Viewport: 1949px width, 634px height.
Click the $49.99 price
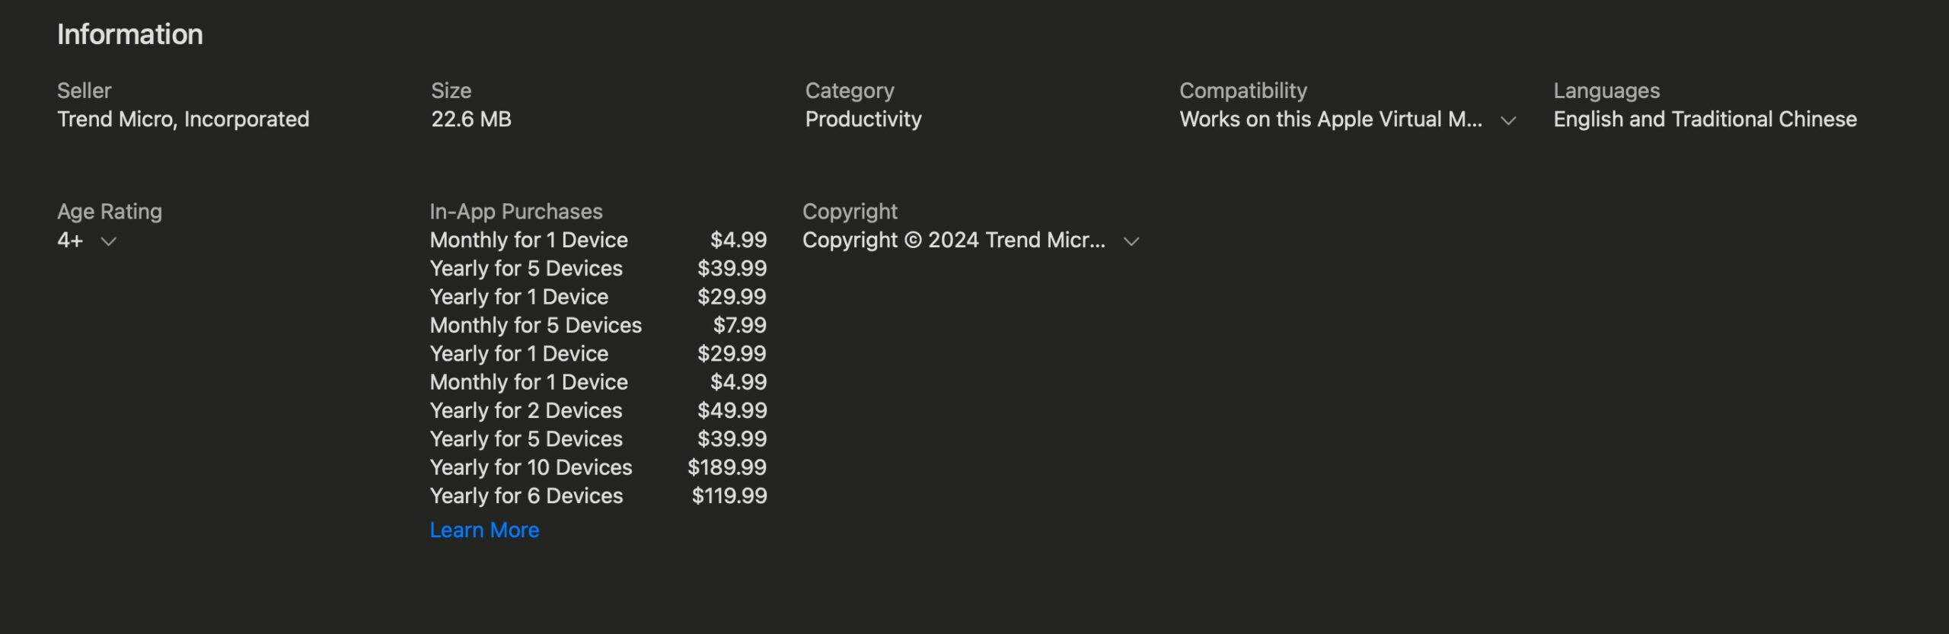click(x=732, y=410)
